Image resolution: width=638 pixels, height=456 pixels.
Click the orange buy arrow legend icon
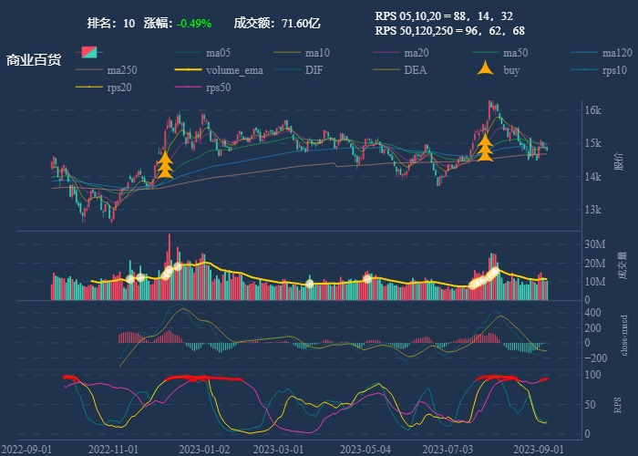click(487, 70)
